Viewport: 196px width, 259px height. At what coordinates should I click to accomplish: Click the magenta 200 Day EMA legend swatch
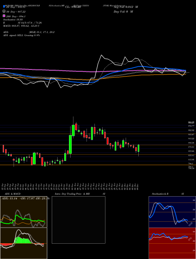pos(4,16)
